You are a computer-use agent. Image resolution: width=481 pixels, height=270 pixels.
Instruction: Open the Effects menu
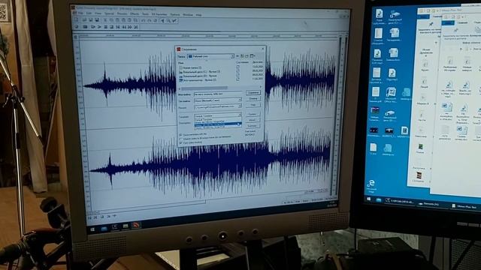135,14
